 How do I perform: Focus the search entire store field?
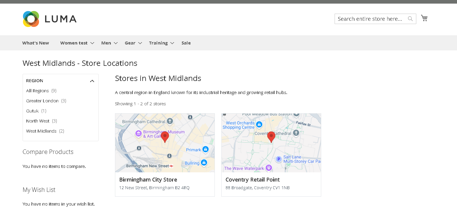click(370, 19)
